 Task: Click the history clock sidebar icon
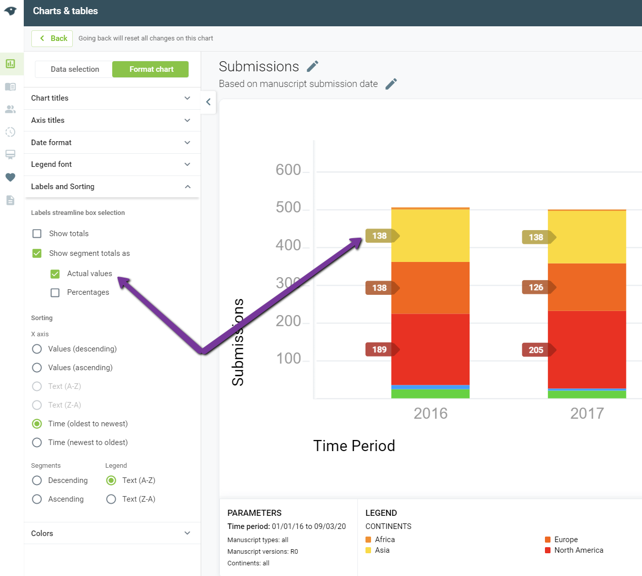pyautogui.click(x=10, y=132)
